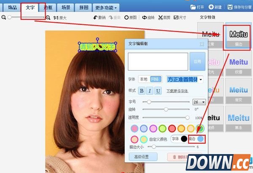Toggle italic text style
Screen dimensions: 253x173
coord(150,91)
